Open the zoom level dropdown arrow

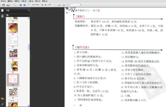click(54, 5)
